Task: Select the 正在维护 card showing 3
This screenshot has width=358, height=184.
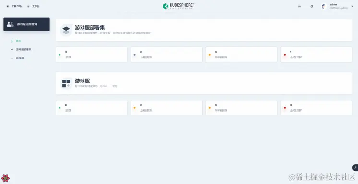Action: [316, 108]
